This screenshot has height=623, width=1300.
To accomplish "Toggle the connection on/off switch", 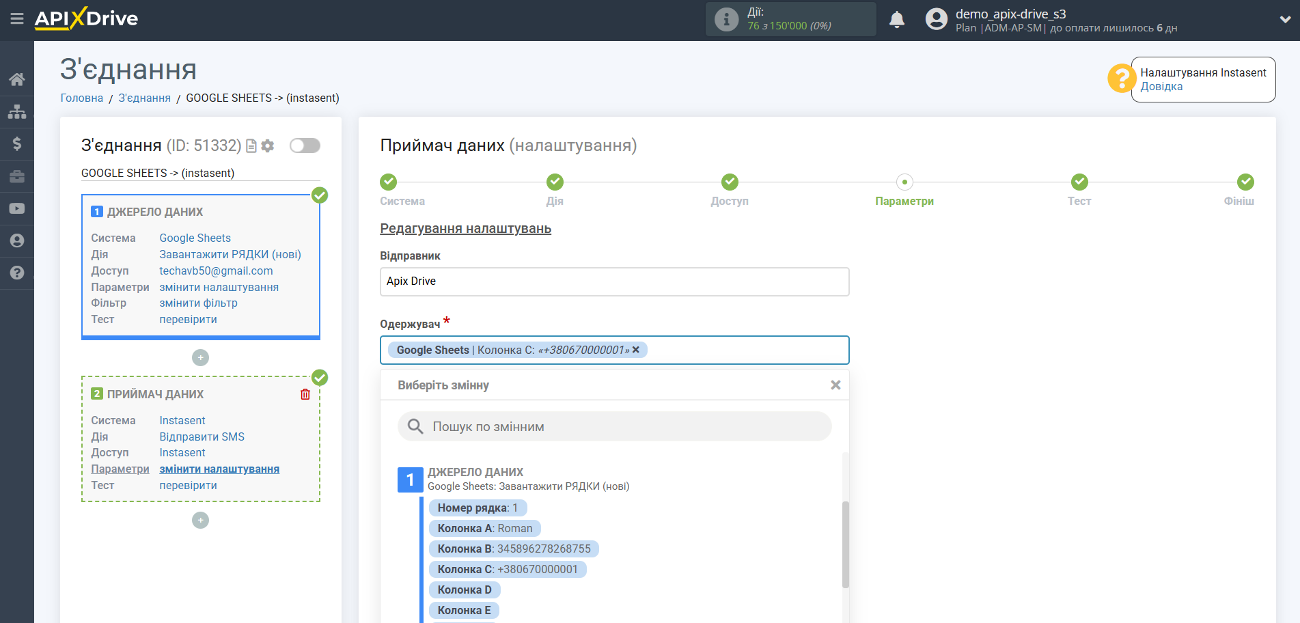I will [x=305, y=146].
